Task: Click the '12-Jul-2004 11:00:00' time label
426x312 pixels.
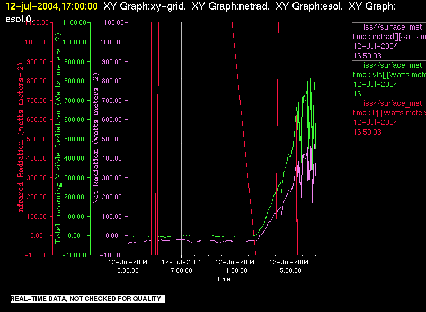Action: [235, 266]
